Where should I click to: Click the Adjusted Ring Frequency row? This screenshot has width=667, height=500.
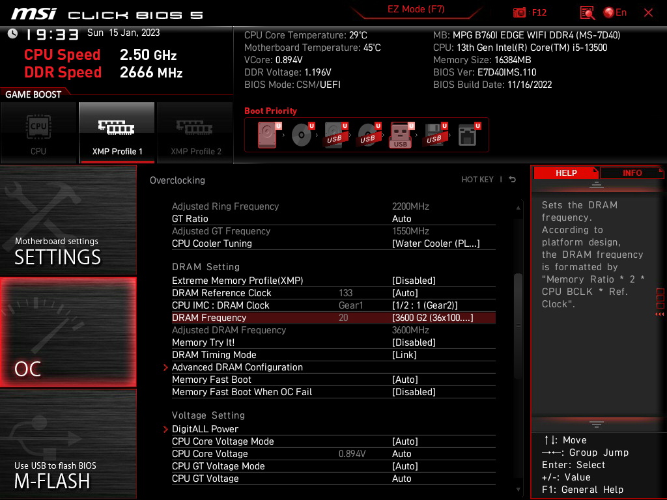(x=333, y=206)
